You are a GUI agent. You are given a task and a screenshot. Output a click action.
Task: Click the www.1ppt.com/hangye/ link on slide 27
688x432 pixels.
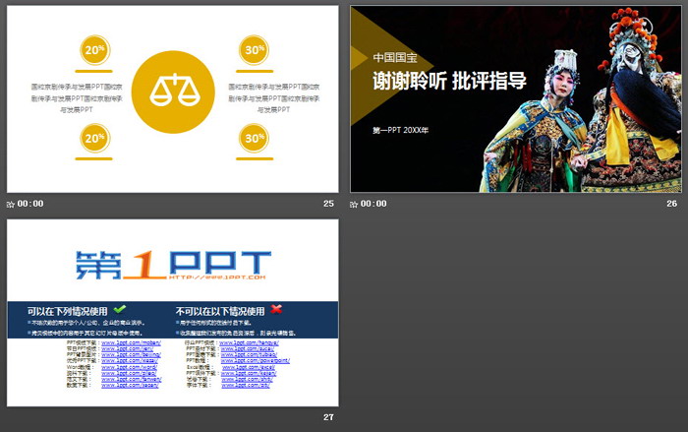[x=249, y=342]
